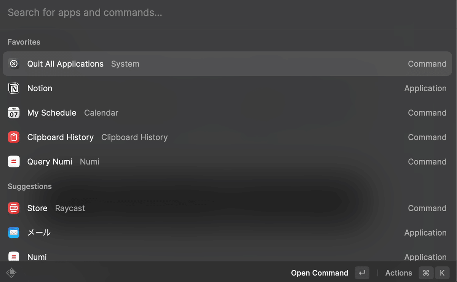Choose the My Schedule command entry
Screen dimensions: 457x282
pyautogui.click(x=228, y=113)
